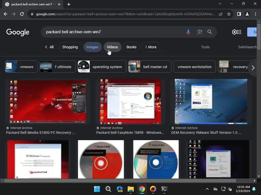261x195 pixels.
Task: Click the browser forward arrow
Action: tap(14, 14)
